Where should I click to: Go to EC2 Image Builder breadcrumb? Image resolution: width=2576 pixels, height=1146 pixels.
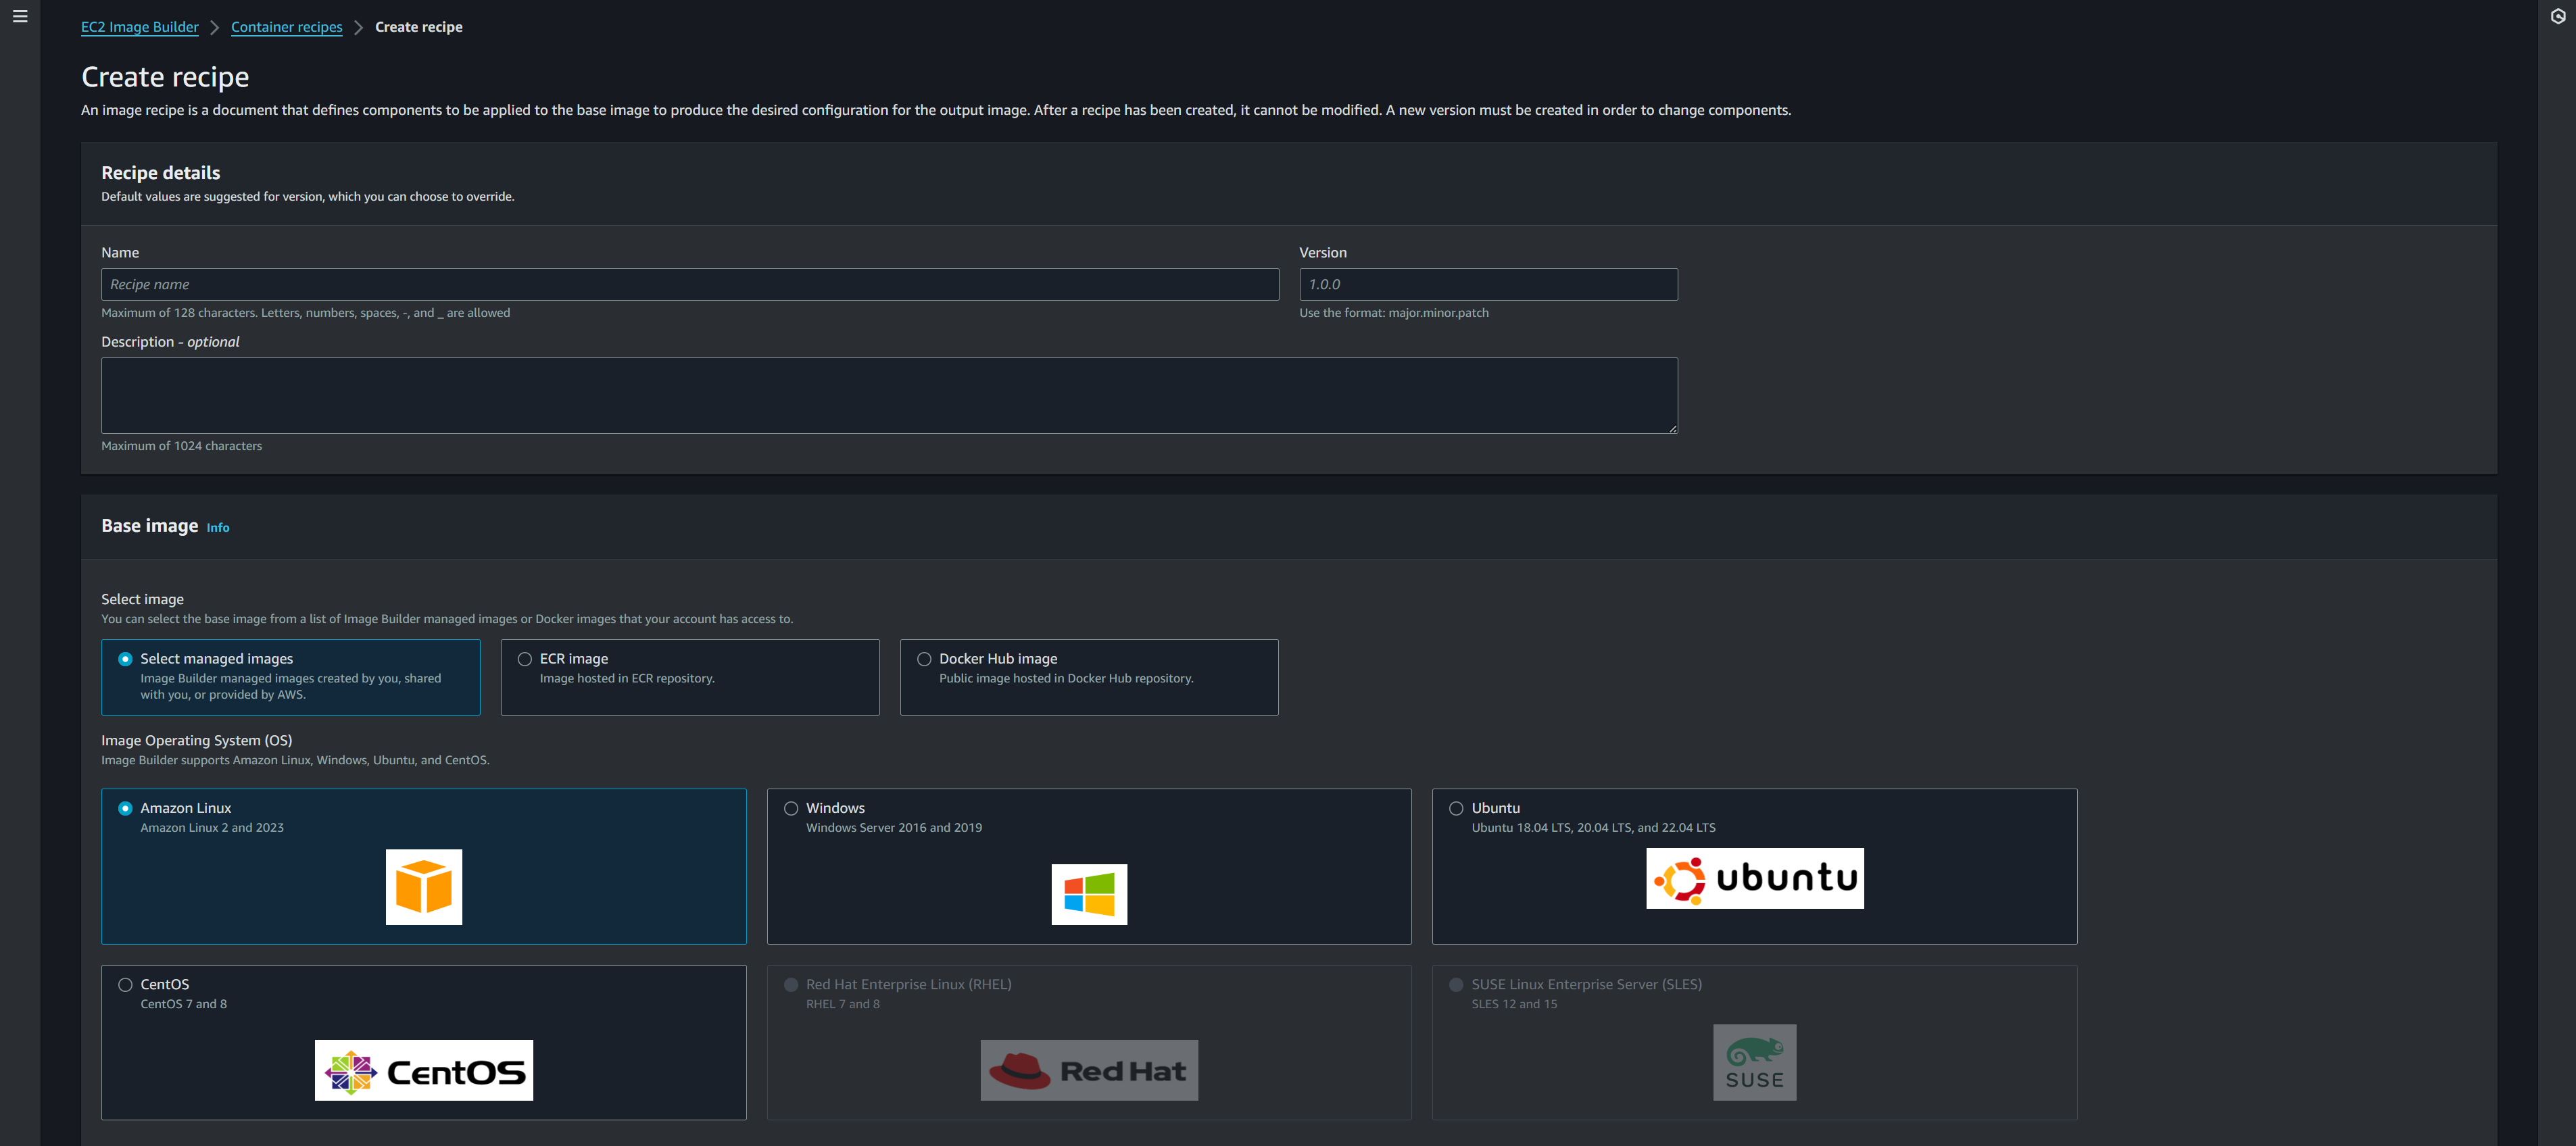pyautogui.click(x=140, y=27)
